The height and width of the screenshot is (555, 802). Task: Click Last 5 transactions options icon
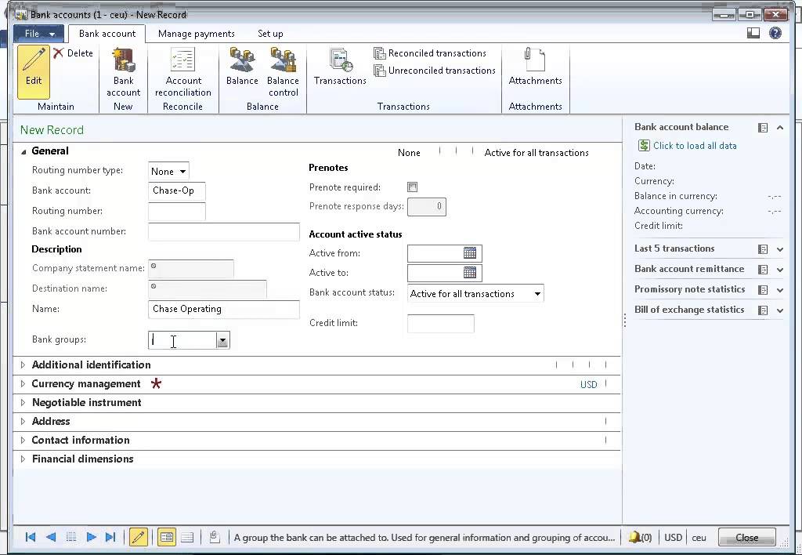(x=763, y=249)
